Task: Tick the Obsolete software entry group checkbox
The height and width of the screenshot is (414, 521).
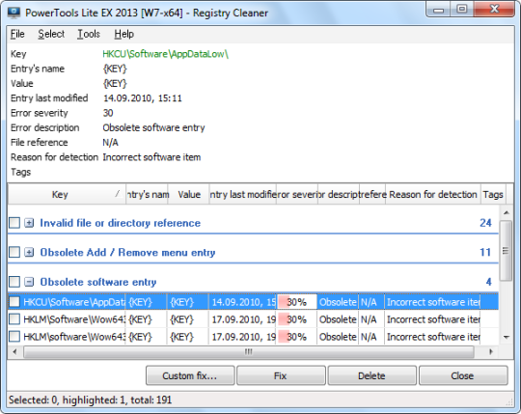Action: 14,282
